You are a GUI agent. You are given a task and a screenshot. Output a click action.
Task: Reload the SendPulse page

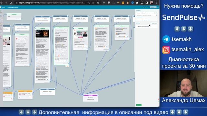(11, 3)
